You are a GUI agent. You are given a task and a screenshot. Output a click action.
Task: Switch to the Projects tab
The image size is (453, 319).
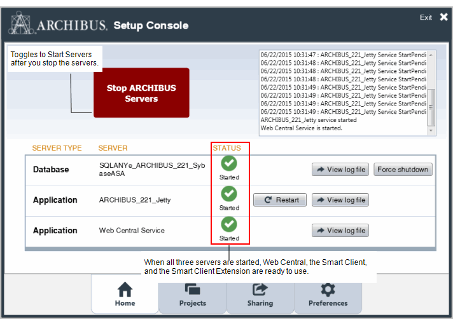[x=192, y=297]
